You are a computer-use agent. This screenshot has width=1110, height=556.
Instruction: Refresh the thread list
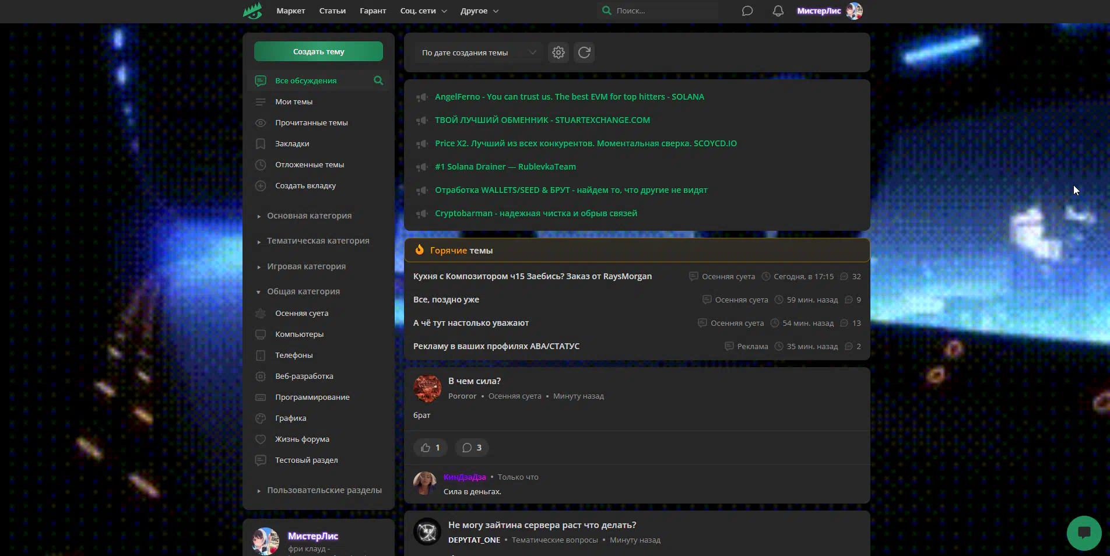click(x=584, y=52)
